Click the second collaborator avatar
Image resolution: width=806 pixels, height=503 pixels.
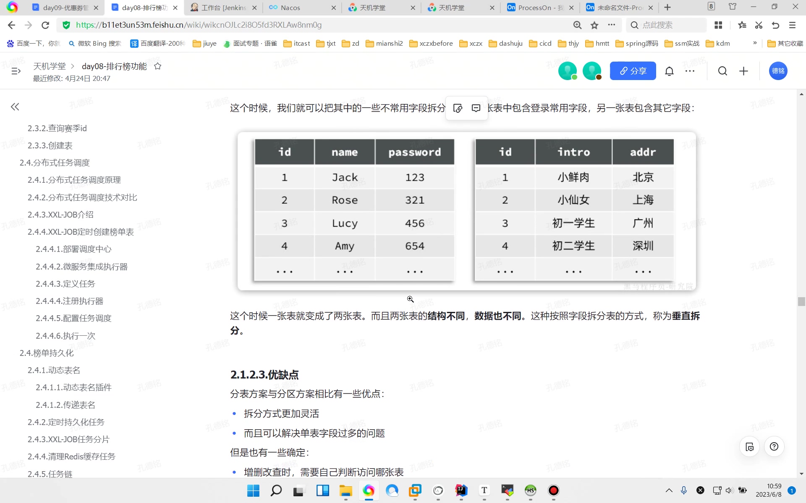point(592,71)
